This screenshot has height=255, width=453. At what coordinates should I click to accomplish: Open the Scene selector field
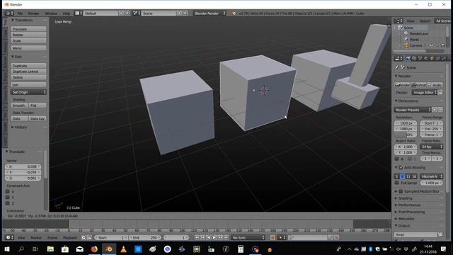[x=159, y=13]
